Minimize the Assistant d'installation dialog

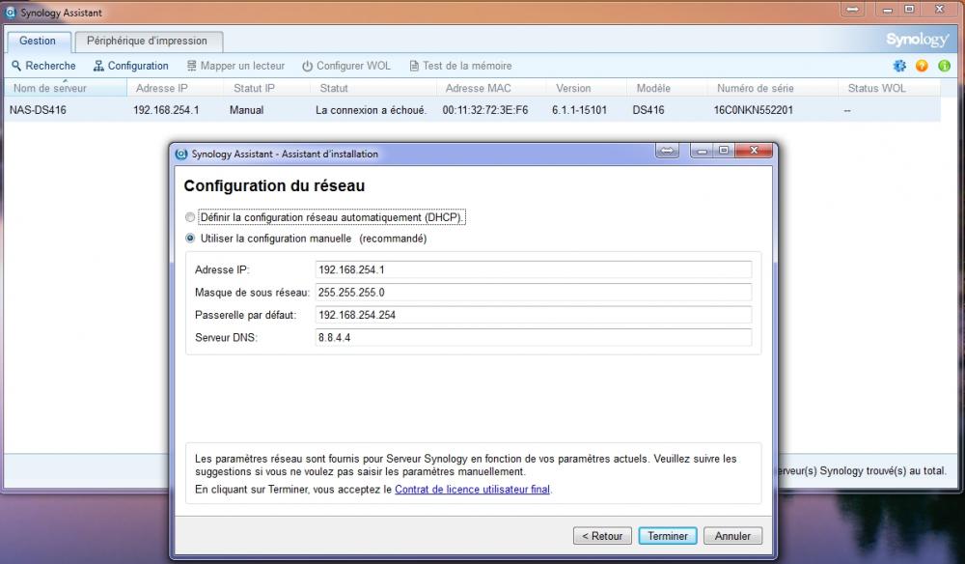[x=703, y=151]
